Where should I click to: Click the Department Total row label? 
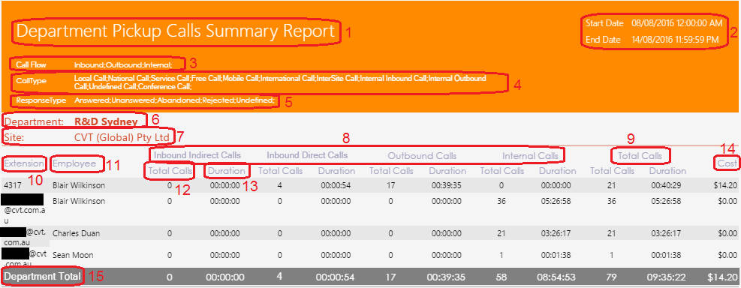(x=43, y=277)
